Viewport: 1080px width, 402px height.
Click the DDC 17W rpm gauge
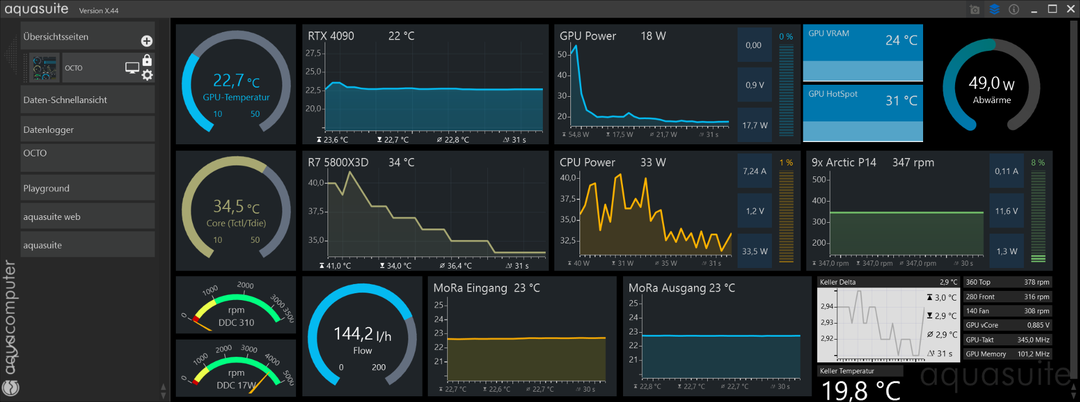pos(236,368)
